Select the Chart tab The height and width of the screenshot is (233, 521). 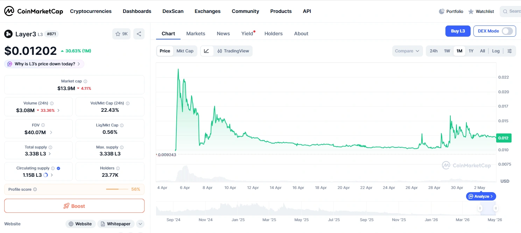pyautogui.click(x=168, y=34)
